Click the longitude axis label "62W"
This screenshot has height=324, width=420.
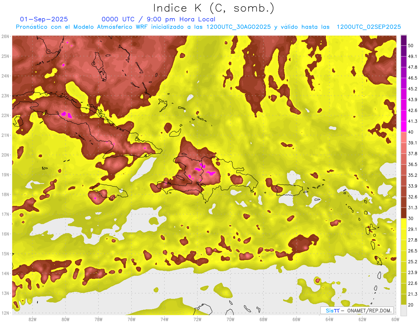[362, 319]
